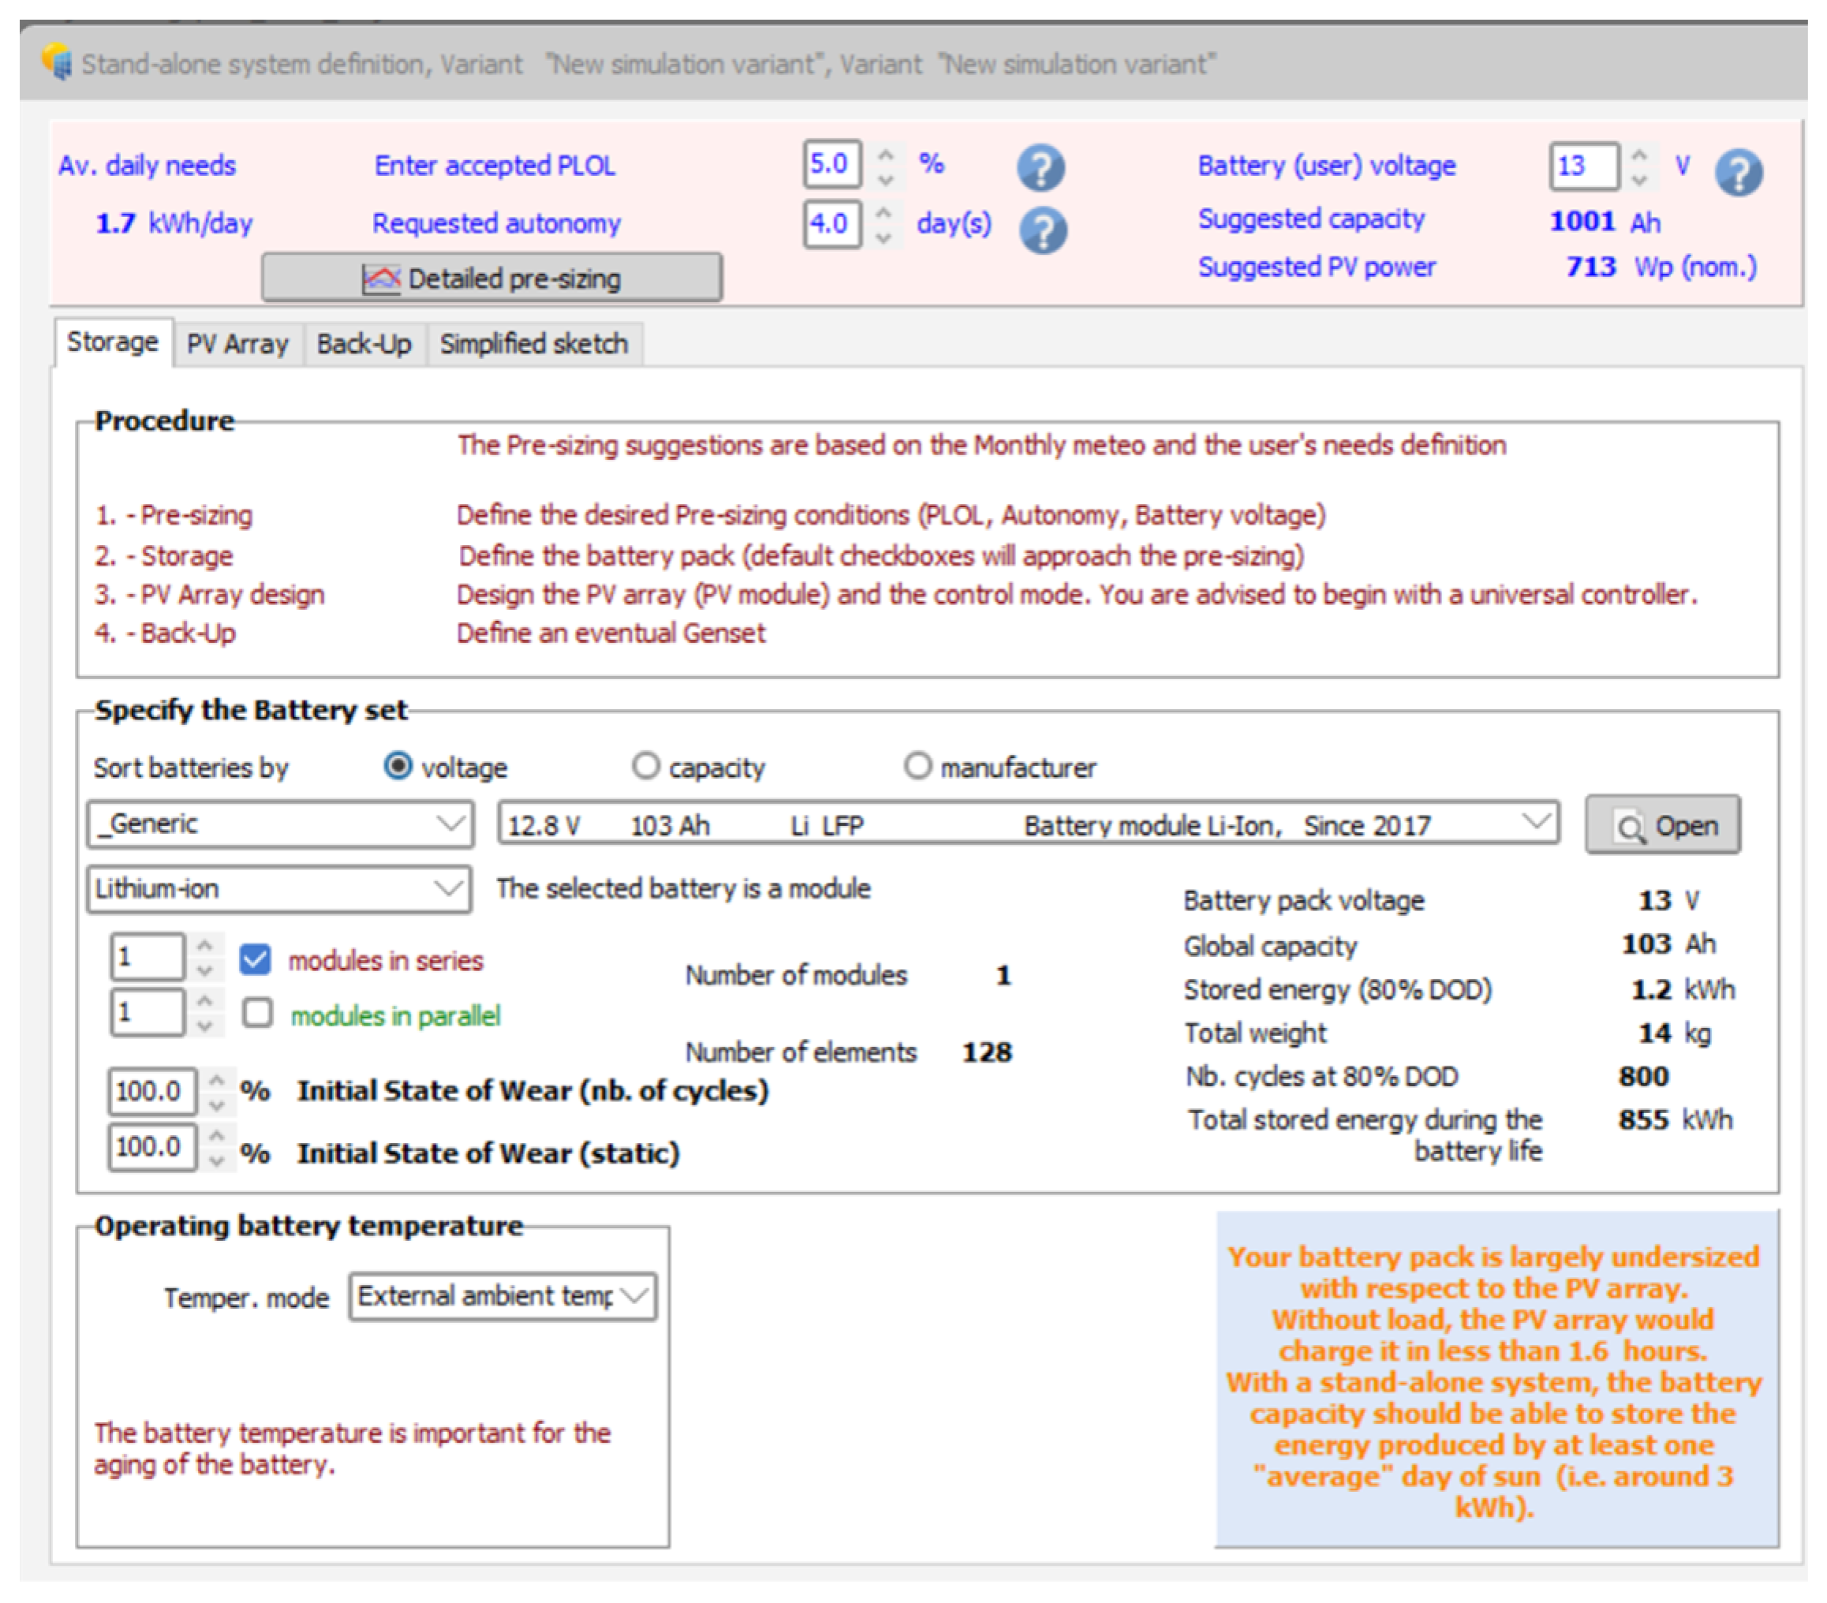The height and width of the screenshot is (1603, 1827).
Task: Open the Simplified sketch tab
Action: (533, 344)
